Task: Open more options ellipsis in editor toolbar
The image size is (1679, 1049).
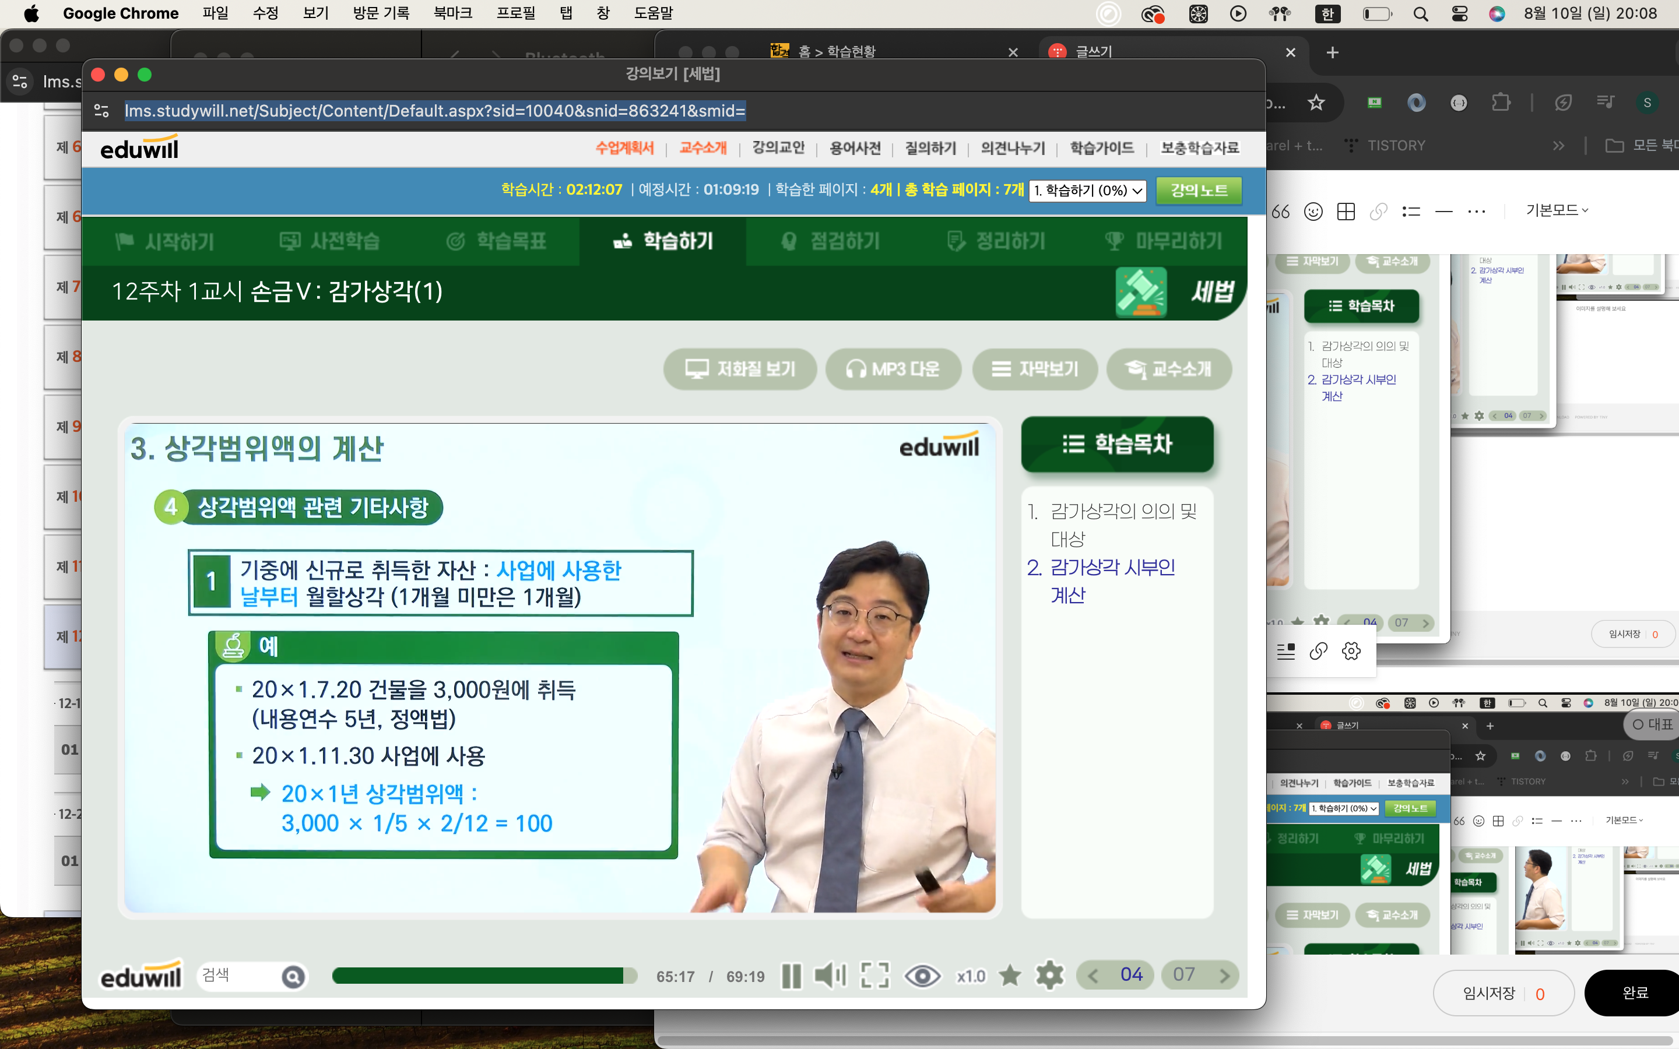Action: click(x=1476, y=211)
